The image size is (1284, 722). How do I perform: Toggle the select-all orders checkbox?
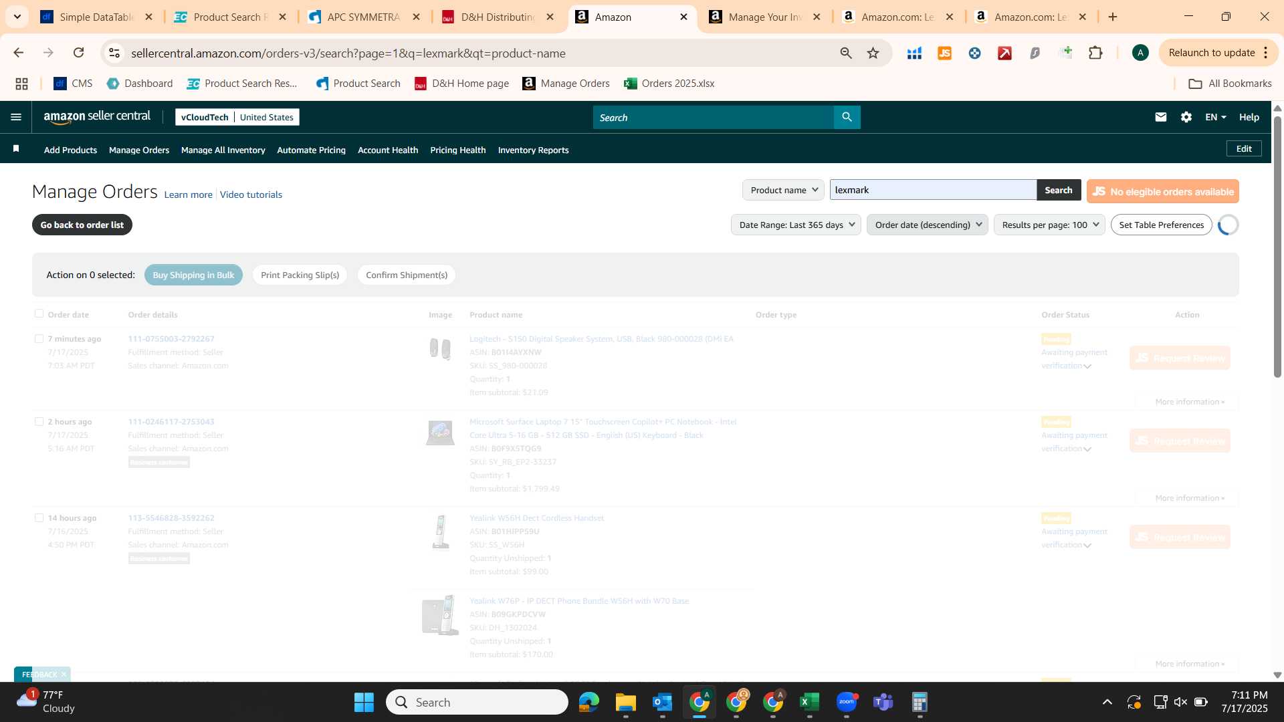[39, 314]
